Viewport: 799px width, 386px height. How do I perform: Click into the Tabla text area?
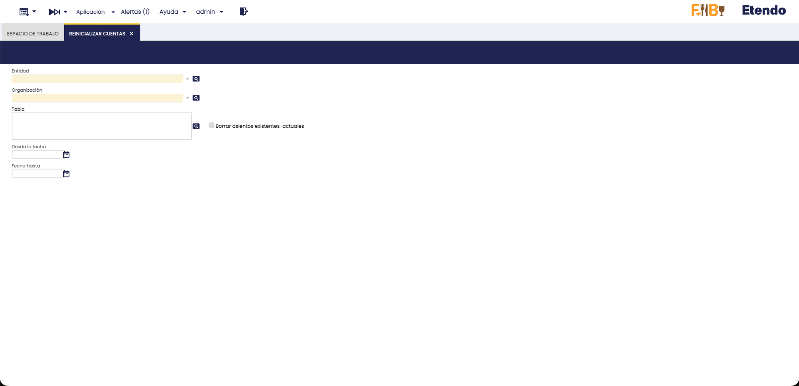tap(102, 126)
